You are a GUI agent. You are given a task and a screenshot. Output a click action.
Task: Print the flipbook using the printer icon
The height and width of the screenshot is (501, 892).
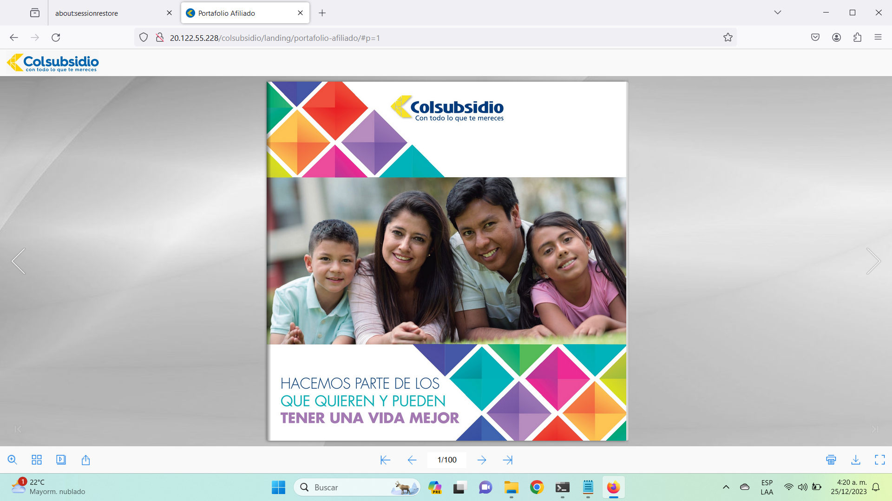click(x=831, y=460)
